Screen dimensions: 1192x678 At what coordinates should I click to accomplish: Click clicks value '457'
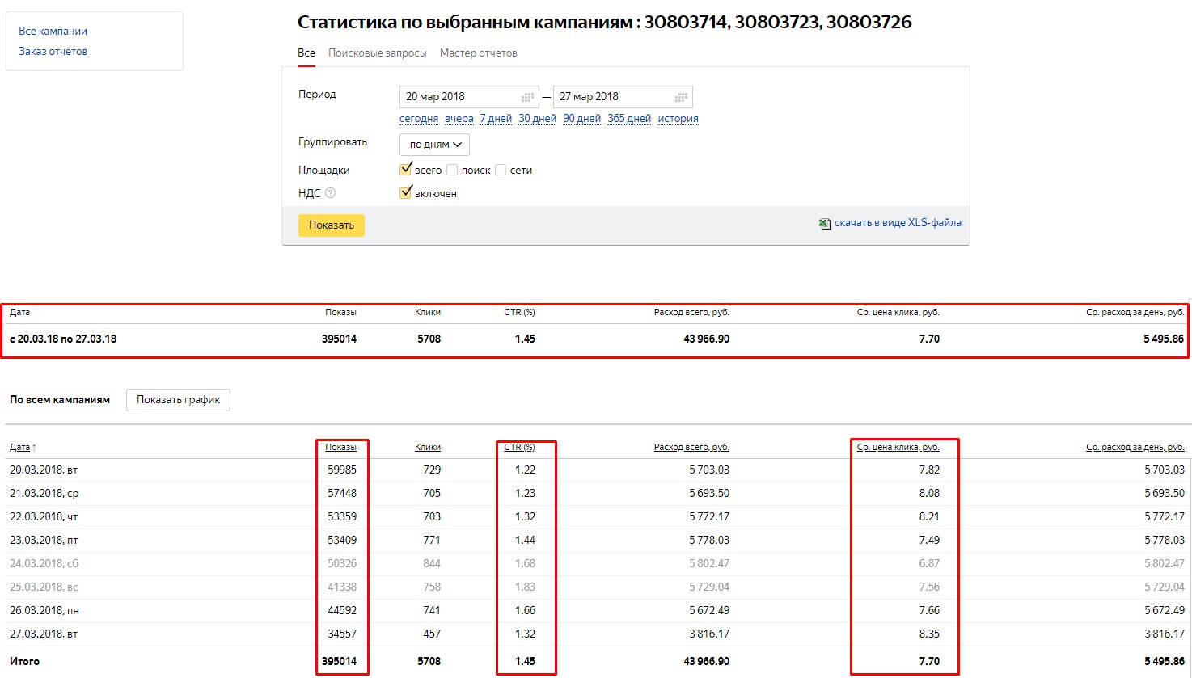432,634
